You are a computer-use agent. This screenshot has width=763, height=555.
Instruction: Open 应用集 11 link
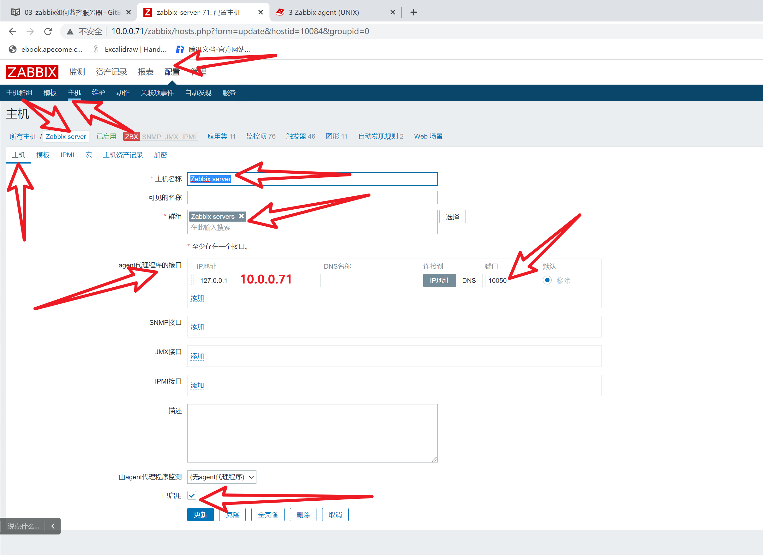pos(221,136)
